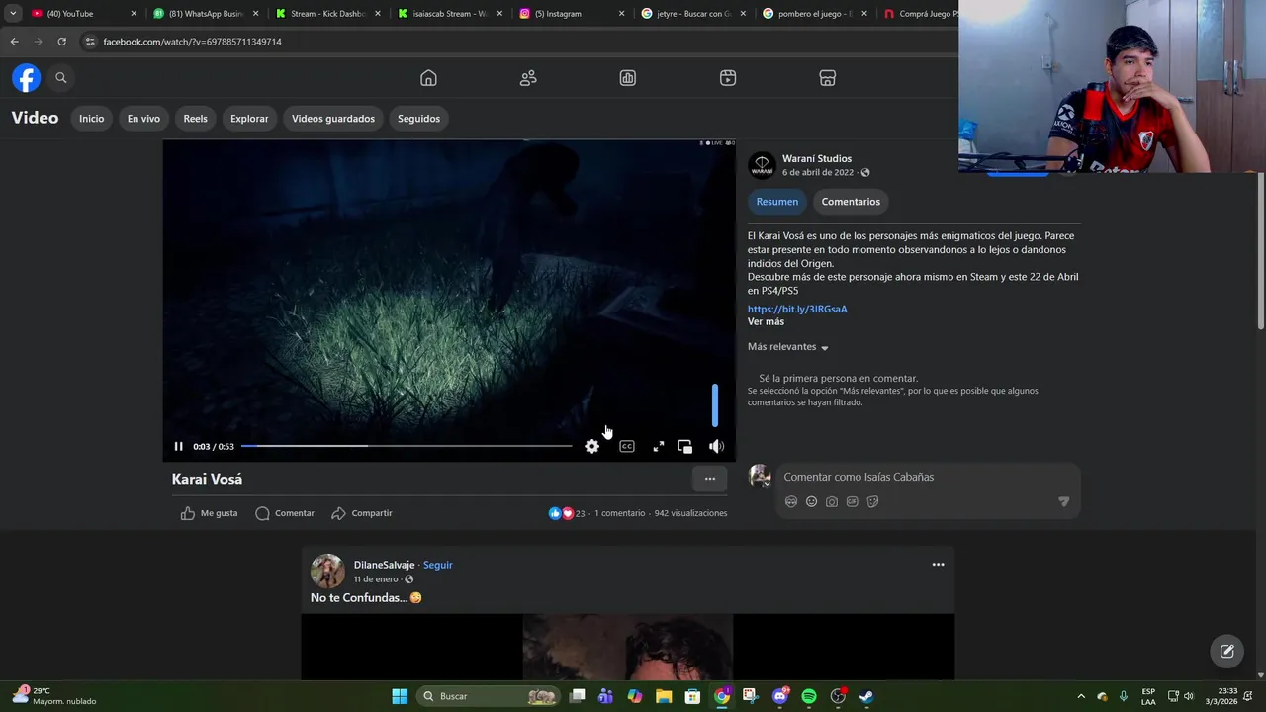Select the Reels tab
This screenshot has height=712, width=1266.
tap(196, 119)
